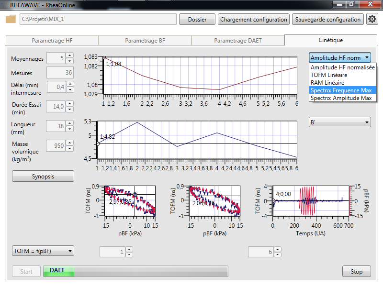Image resolution: width=383 pixels, height=287 pixels.
Task: Click the Synopsis button
Action: [x=43, y=176]
